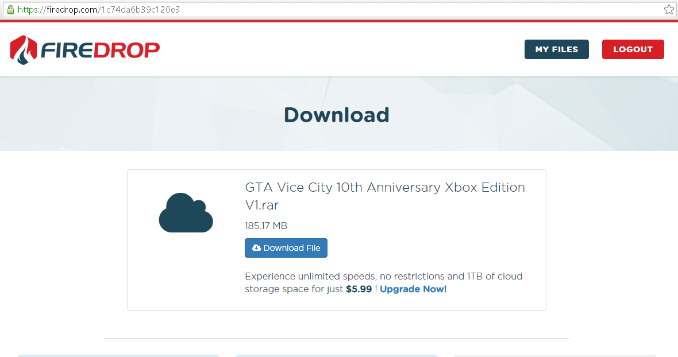Screen dimensions: 678x357
Task: Click the browser address bar URL
Action: pyautogui.click(x=99, y=10)
